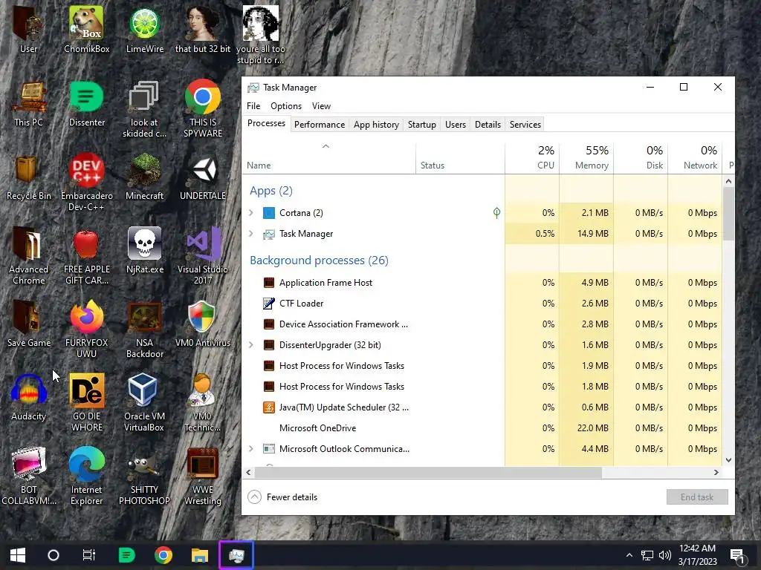Select the Oracle VM VirtualBox icon
Image resolution: width=761 pixels, height=570 pixels.
[x=145, y=403]
